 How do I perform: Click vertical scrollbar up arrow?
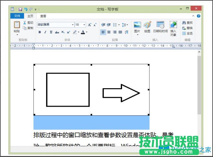pyautogui.click(x=199, y=52)
